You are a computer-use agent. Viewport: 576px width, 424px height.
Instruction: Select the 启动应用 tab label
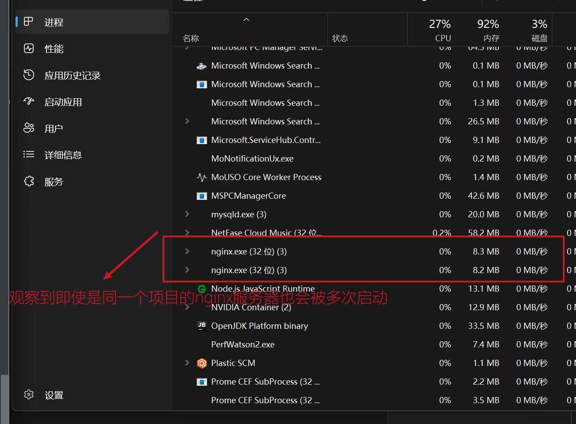coord(63,102)
